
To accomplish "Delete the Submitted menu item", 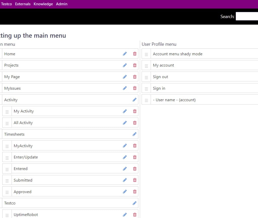I will [135, 180].
